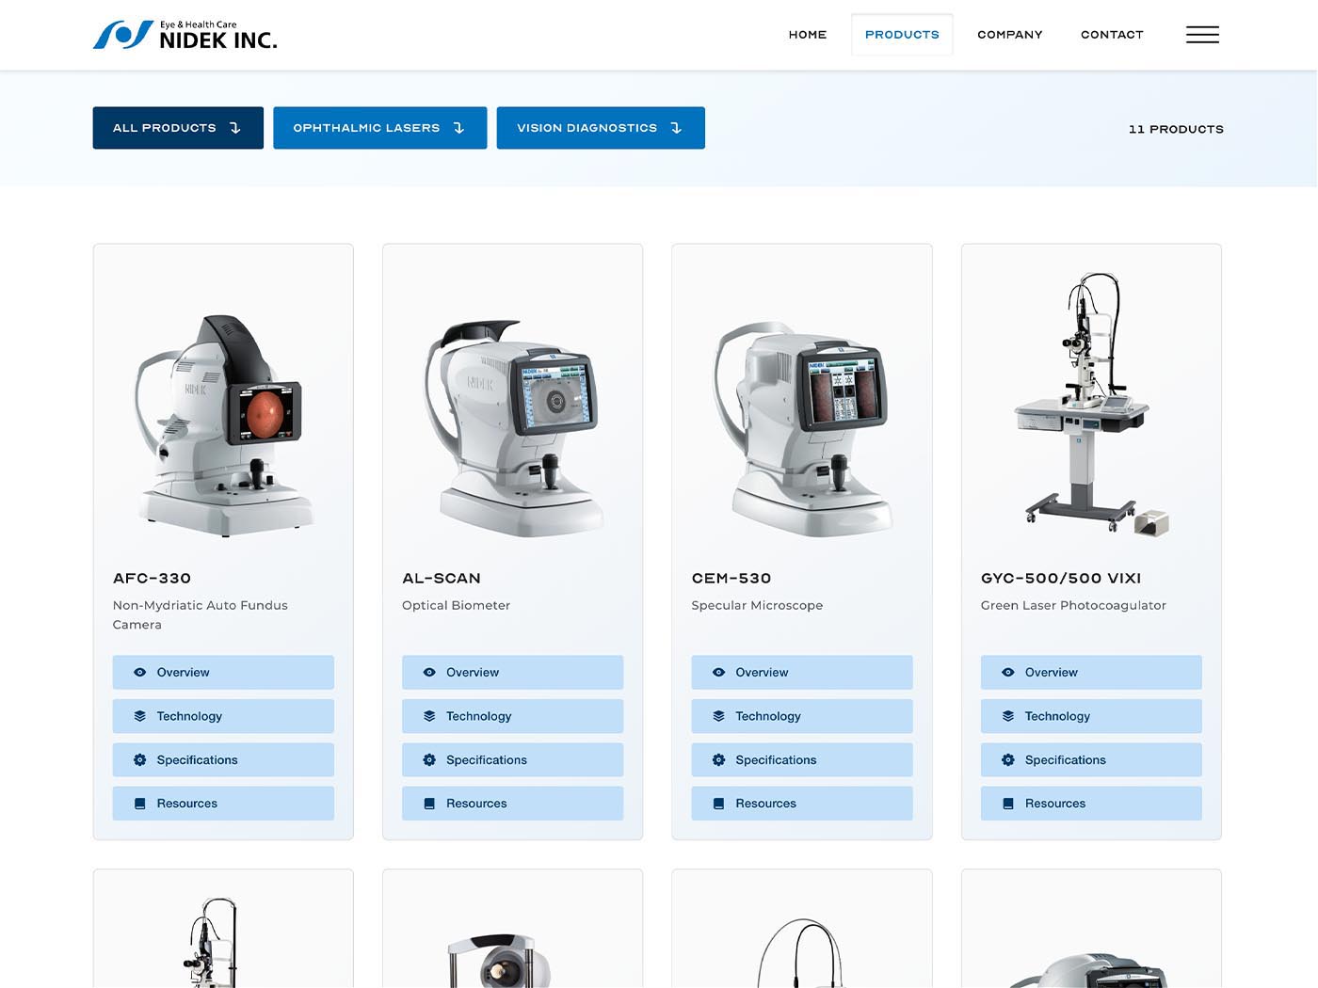Image resolution: width=1318 pixels, height=988 pixels.
Task: View GYC-500/500 Vixi Specifications
Action: click(1091, 760)
